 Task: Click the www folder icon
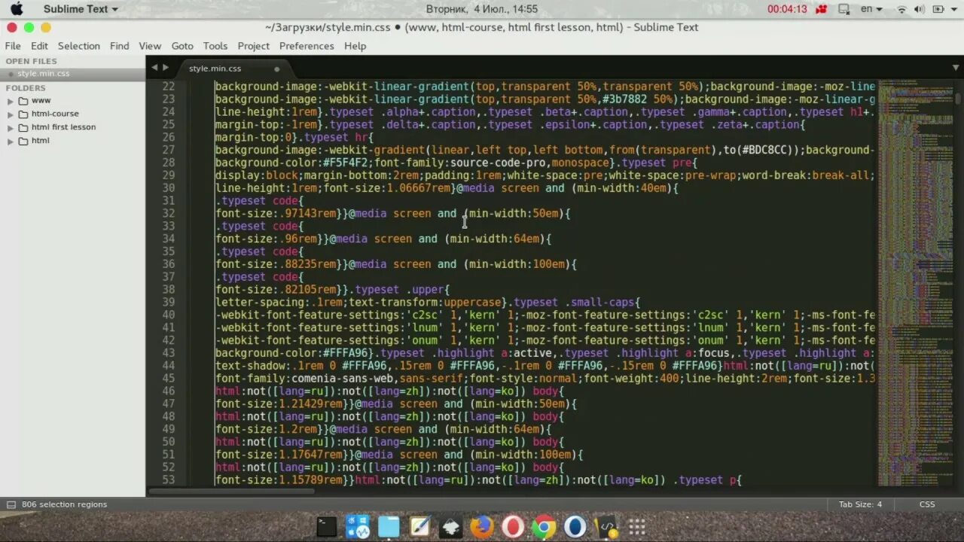click(x=23, y=101)
